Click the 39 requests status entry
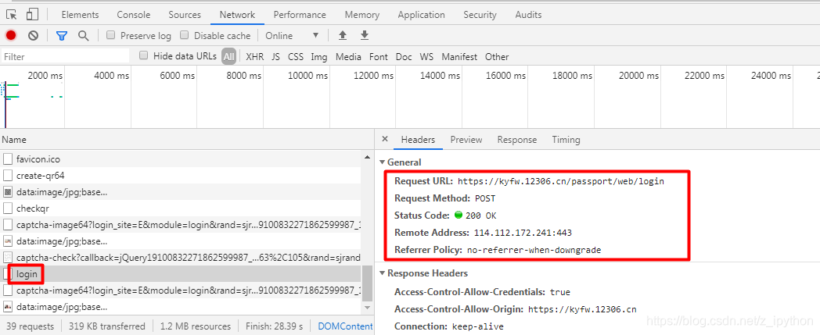This screenshot has height=335, width=820. (30, 326)
